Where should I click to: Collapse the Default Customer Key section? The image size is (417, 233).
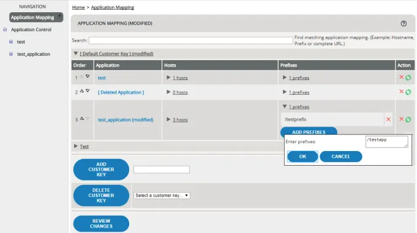[x=76, y=54]
